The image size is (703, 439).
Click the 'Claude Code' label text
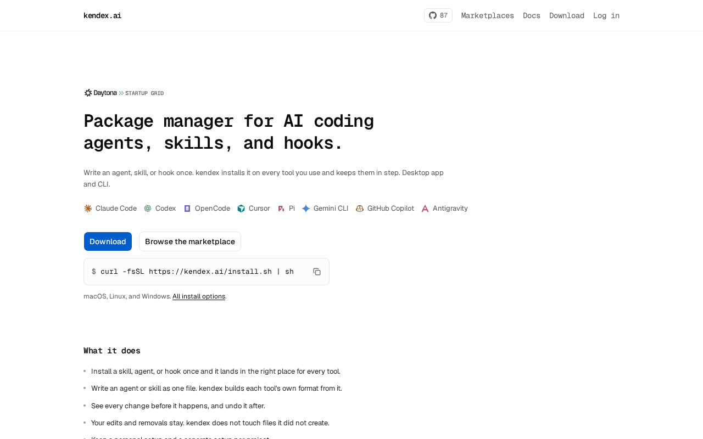click(116, 209)
